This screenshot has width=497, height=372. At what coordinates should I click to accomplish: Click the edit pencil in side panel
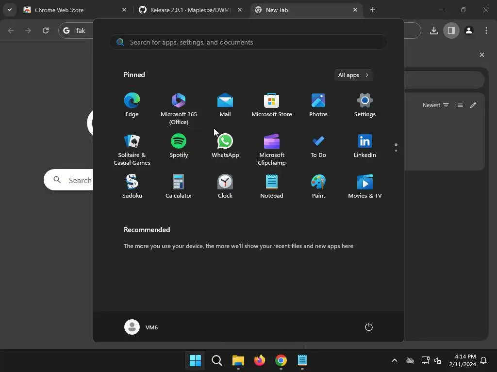point(473,105)
